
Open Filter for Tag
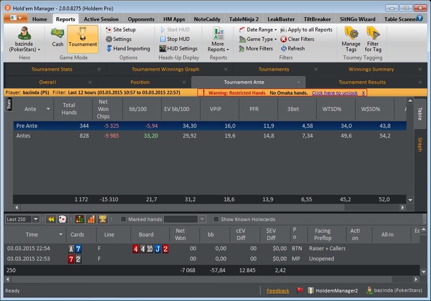click(x=373, y=39)
